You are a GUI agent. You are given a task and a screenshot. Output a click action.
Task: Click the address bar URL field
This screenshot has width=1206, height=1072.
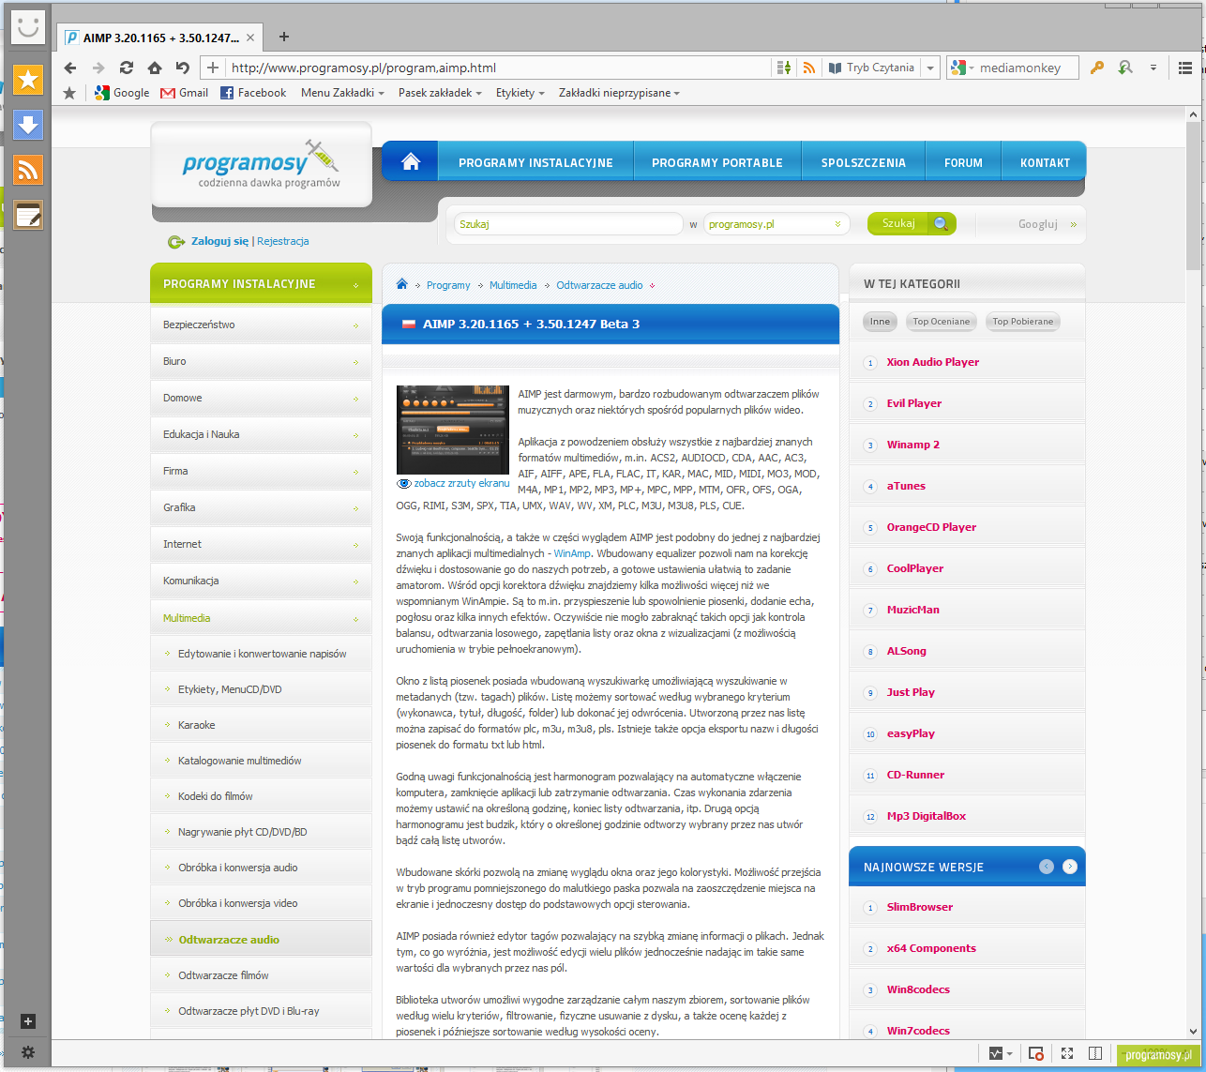[x=497, y=68]
